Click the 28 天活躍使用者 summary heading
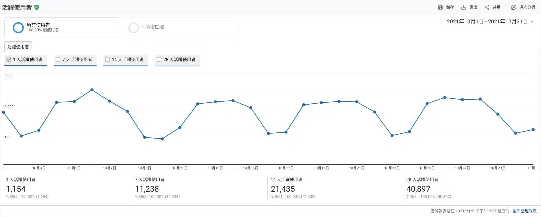 pos(422,180)
